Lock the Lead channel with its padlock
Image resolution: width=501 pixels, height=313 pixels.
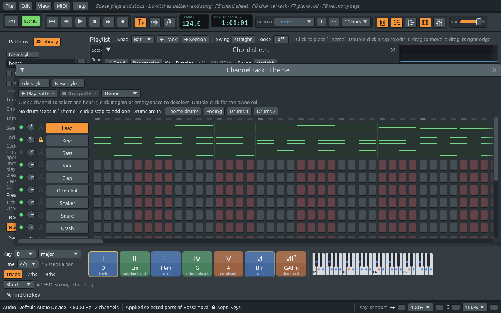point(40,128)
